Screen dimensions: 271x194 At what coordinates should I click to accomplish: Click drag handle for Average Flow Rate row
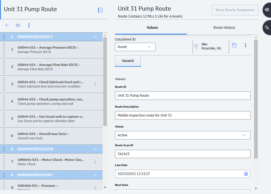click(x=4, y=67)
